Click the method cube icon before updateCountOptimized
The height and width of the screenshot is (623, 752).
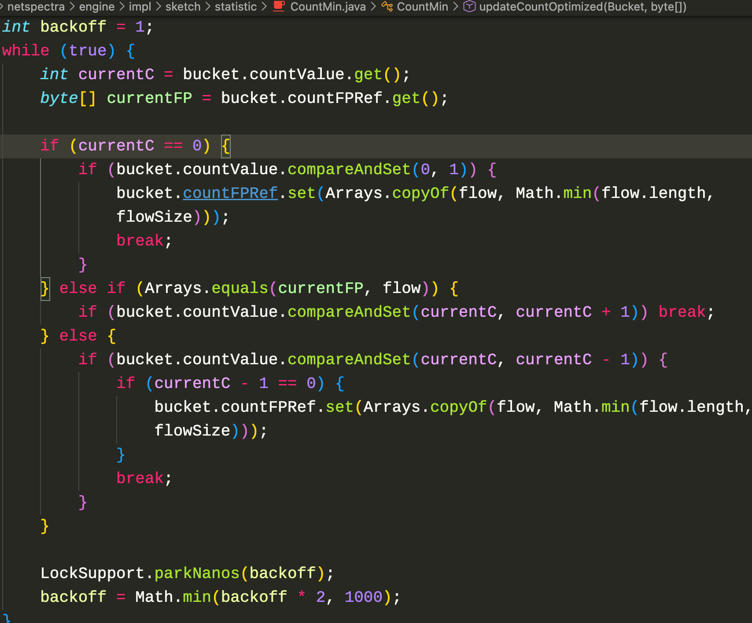click(x=469, y=7)
